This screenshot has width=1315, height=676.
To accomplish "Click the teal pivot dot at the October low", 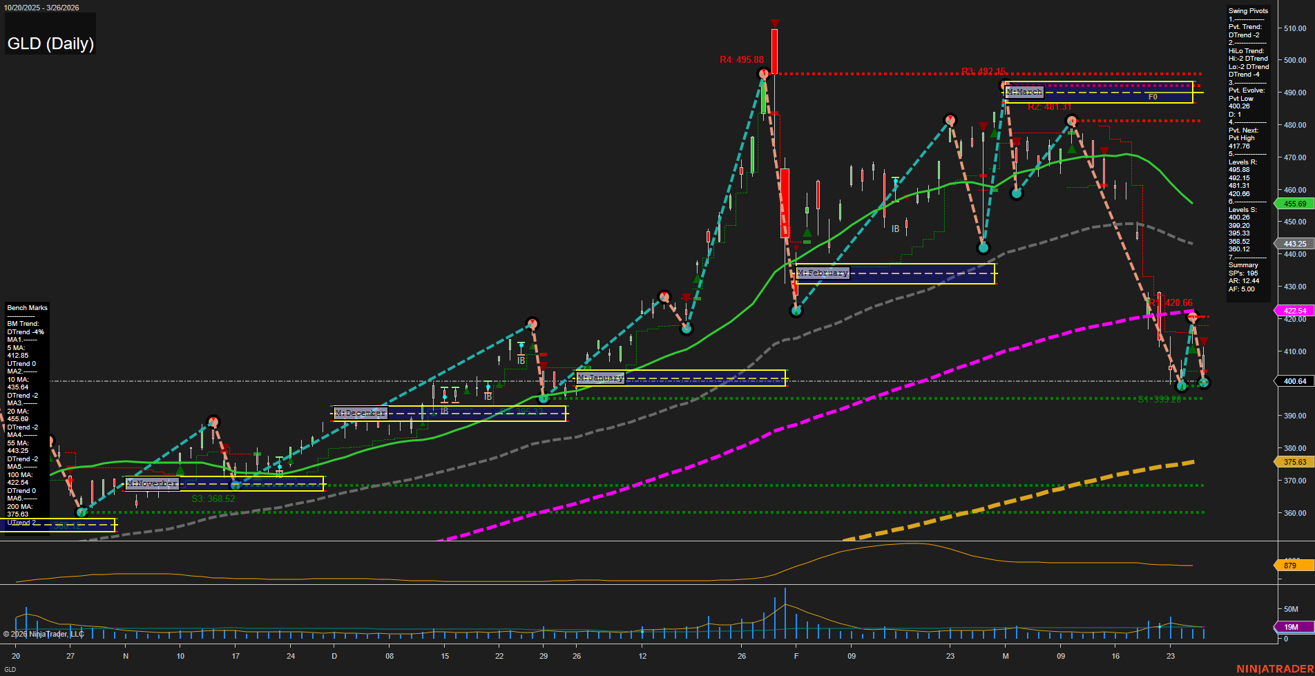I will [x=81, y=512].
